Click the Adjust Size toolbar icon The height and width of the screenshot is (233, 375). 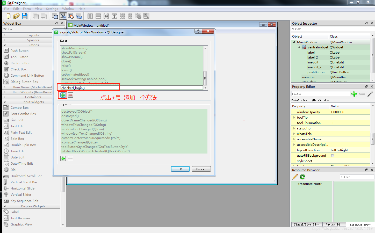[x=146, y=16]
